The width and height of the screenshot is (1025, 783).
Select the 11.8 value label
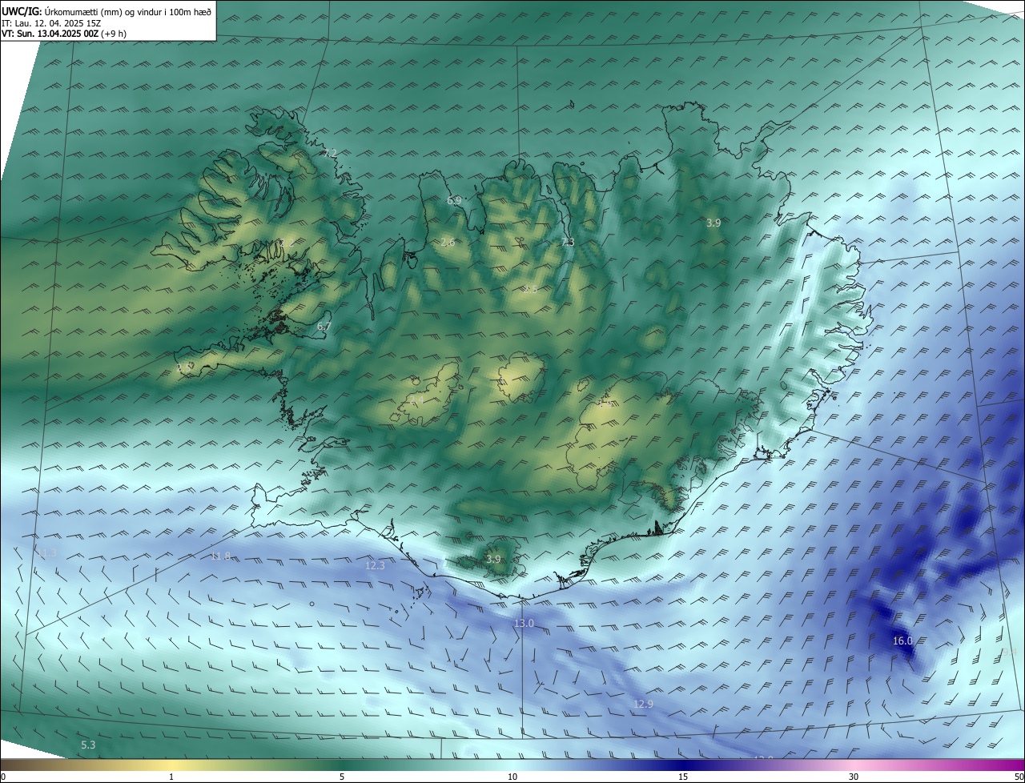click(220, 556)
